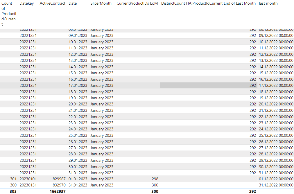Click CurrentProductIDs EoM value 298
The image size is (294, 194).
click(155, 179)
